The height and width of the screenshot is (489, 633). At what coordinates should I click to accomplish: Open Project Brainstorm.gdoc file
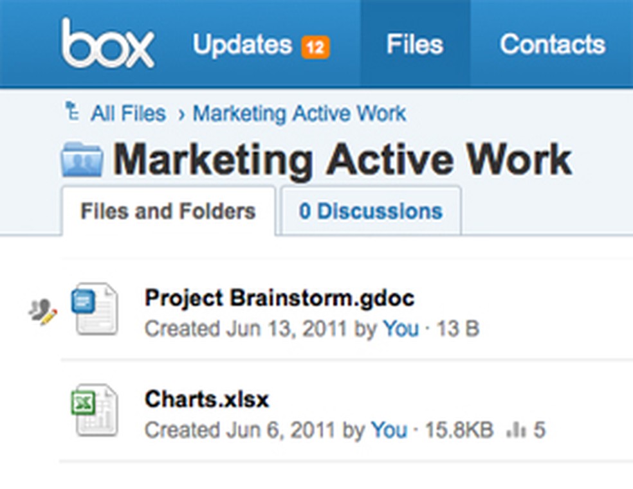coord(280,298)
